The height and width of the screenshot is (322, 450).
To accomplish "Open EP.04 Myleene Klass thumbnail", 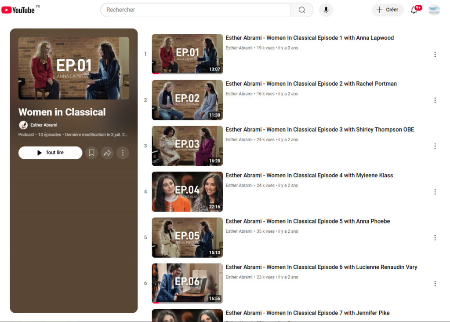I will click(x=187, y=192).
